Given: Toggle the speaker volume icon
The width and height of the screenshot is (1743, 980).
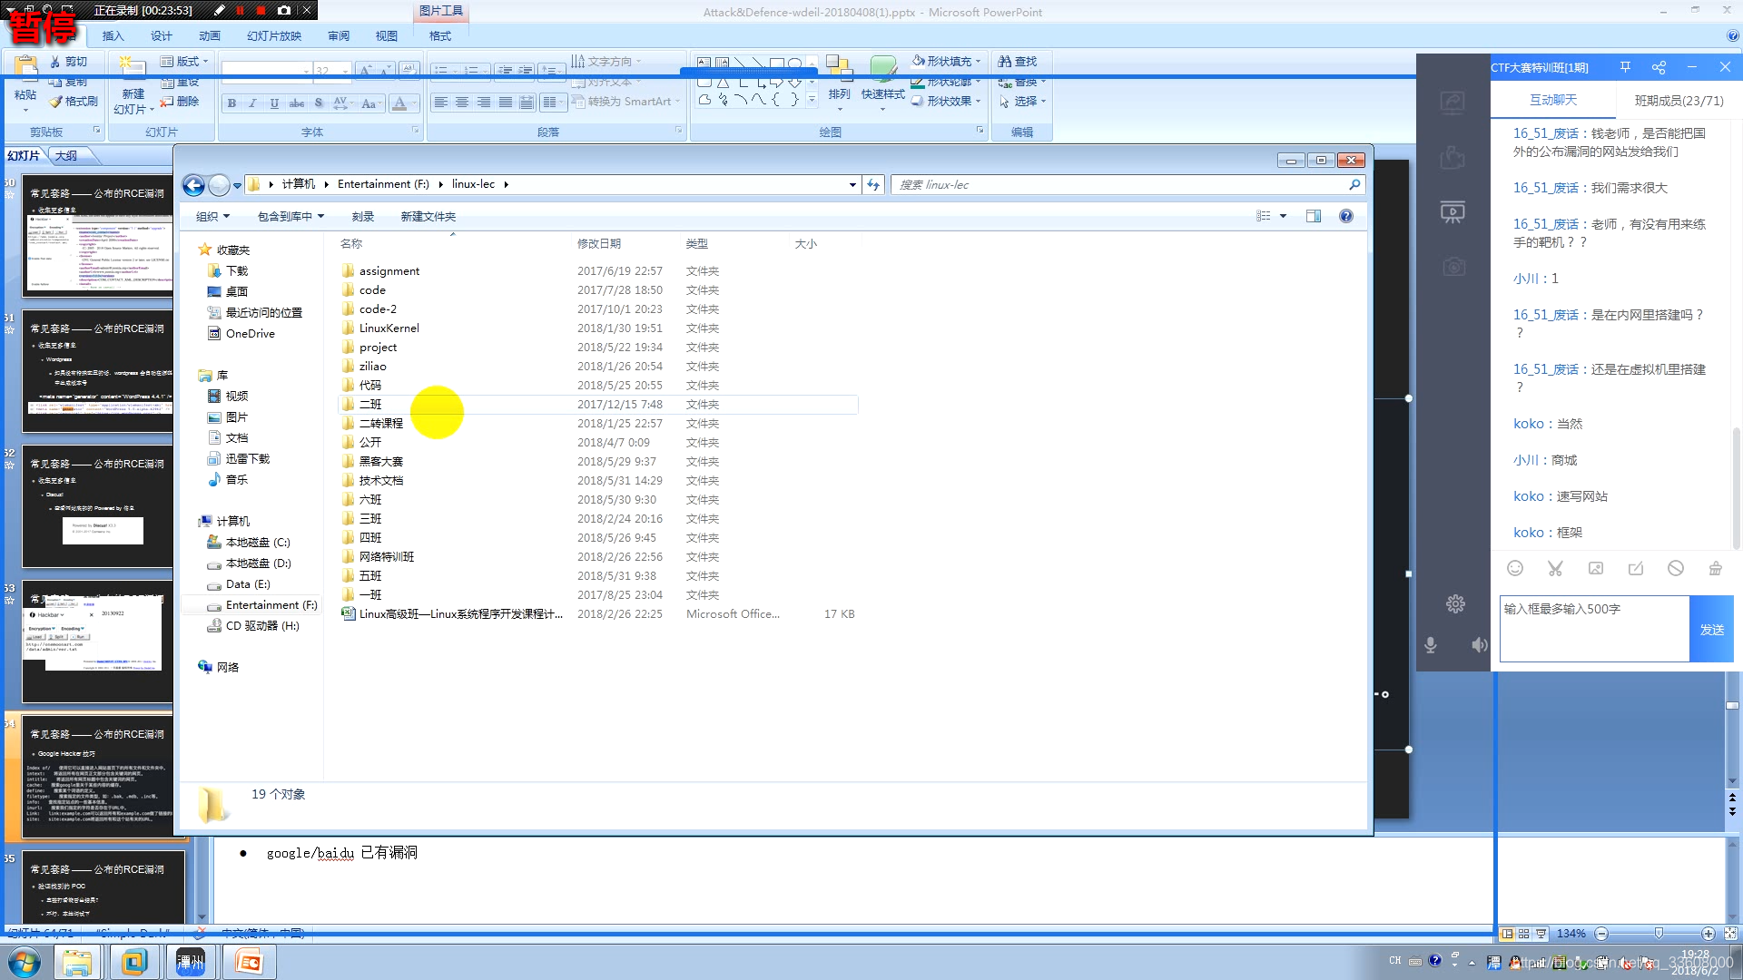Looking at the screenshot, I should tap(1479, 645).
